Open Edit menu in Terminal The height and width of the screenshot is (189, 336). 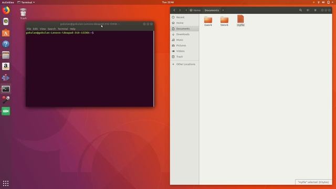(35, 29)
